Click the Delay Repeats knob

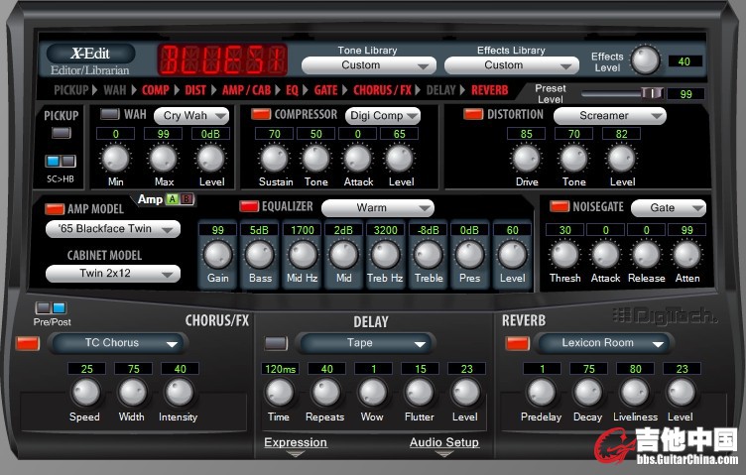[x=326, y=393]
